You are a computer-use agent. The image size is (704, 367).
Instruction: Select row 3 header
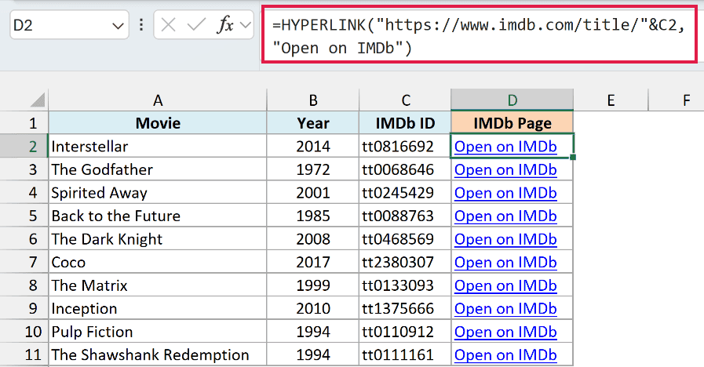coord(24,169)
